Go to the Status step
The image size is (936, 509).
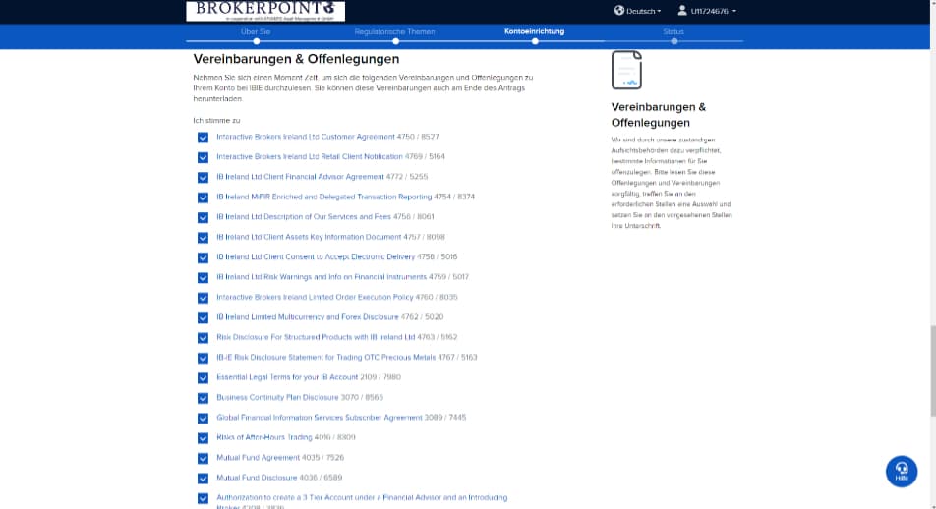coord(673,31)
